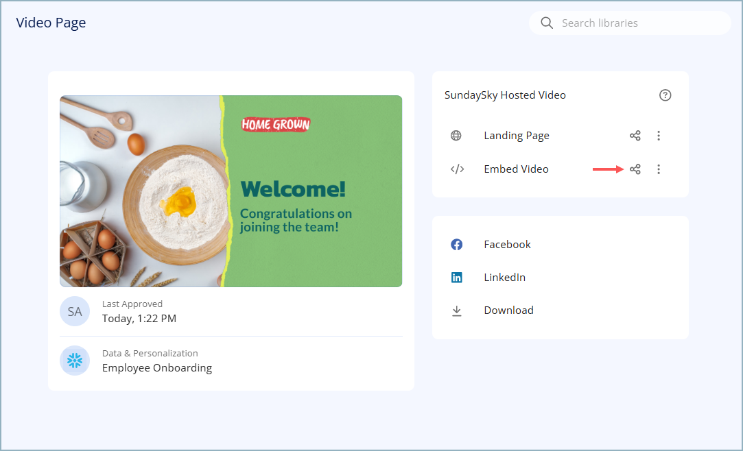Click the Facebook logo icon
The height and width of the screenshot is (451, 743).
point(456,245)
